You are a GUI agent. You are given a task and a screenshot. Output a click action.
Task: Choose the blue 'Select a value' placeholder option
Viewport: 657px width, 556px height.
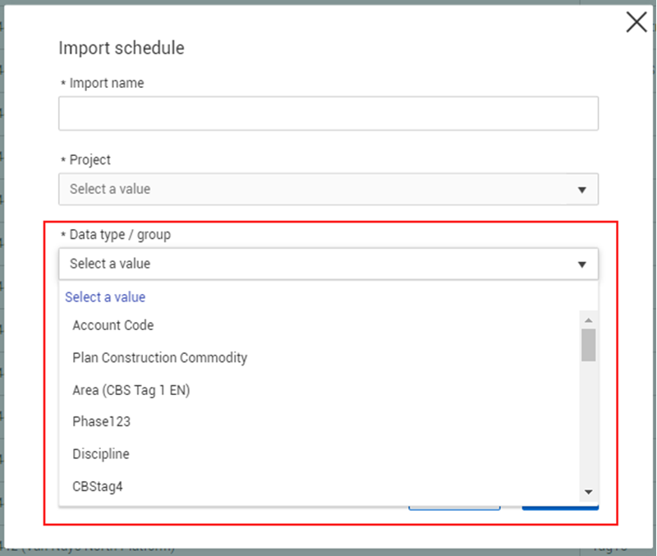pos(105,297)
